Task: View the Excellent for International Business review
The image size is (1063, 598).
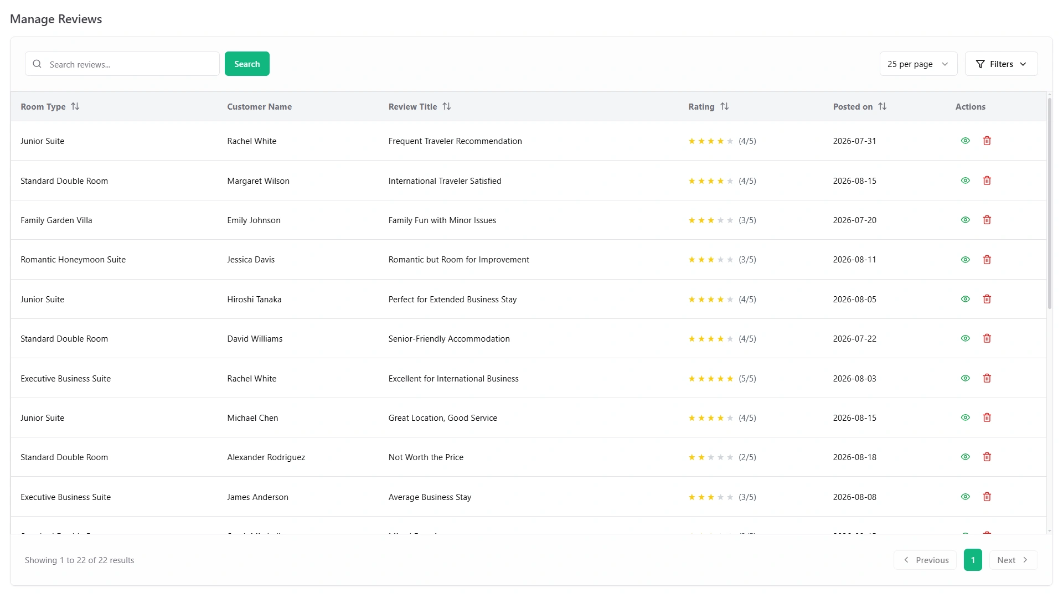Action: pyautogui.click(x=965, y=378)
